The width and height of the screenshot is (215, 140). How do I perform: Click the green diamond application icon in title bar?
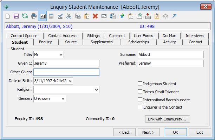coord(6,7)
